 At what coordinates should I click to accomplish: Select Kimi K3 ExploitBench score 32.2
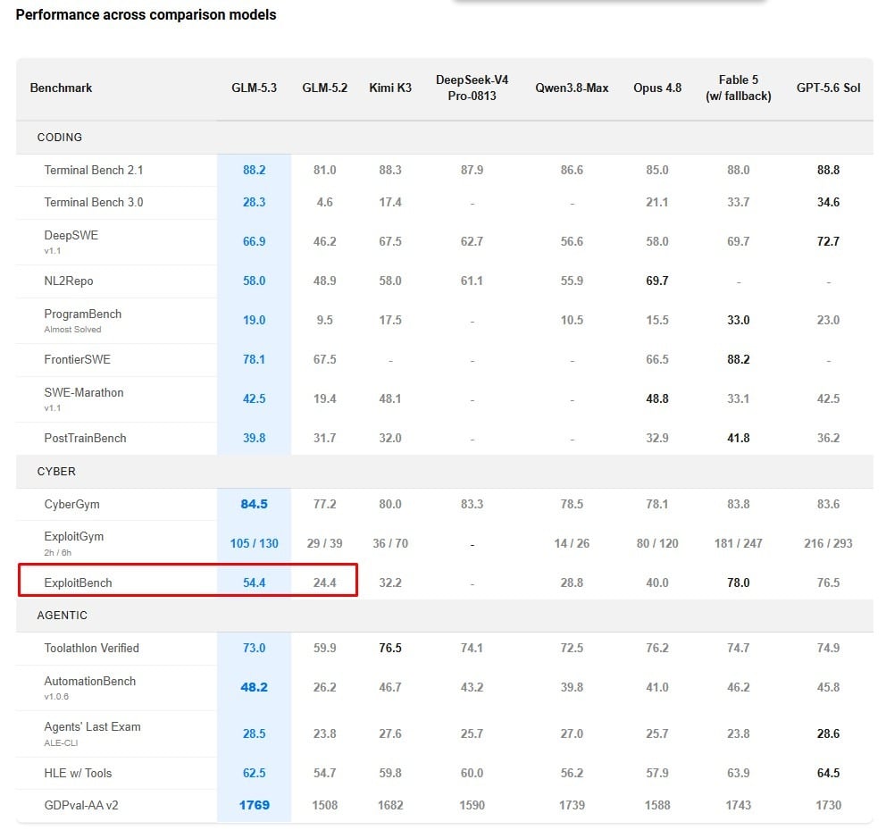coord(390,583)
